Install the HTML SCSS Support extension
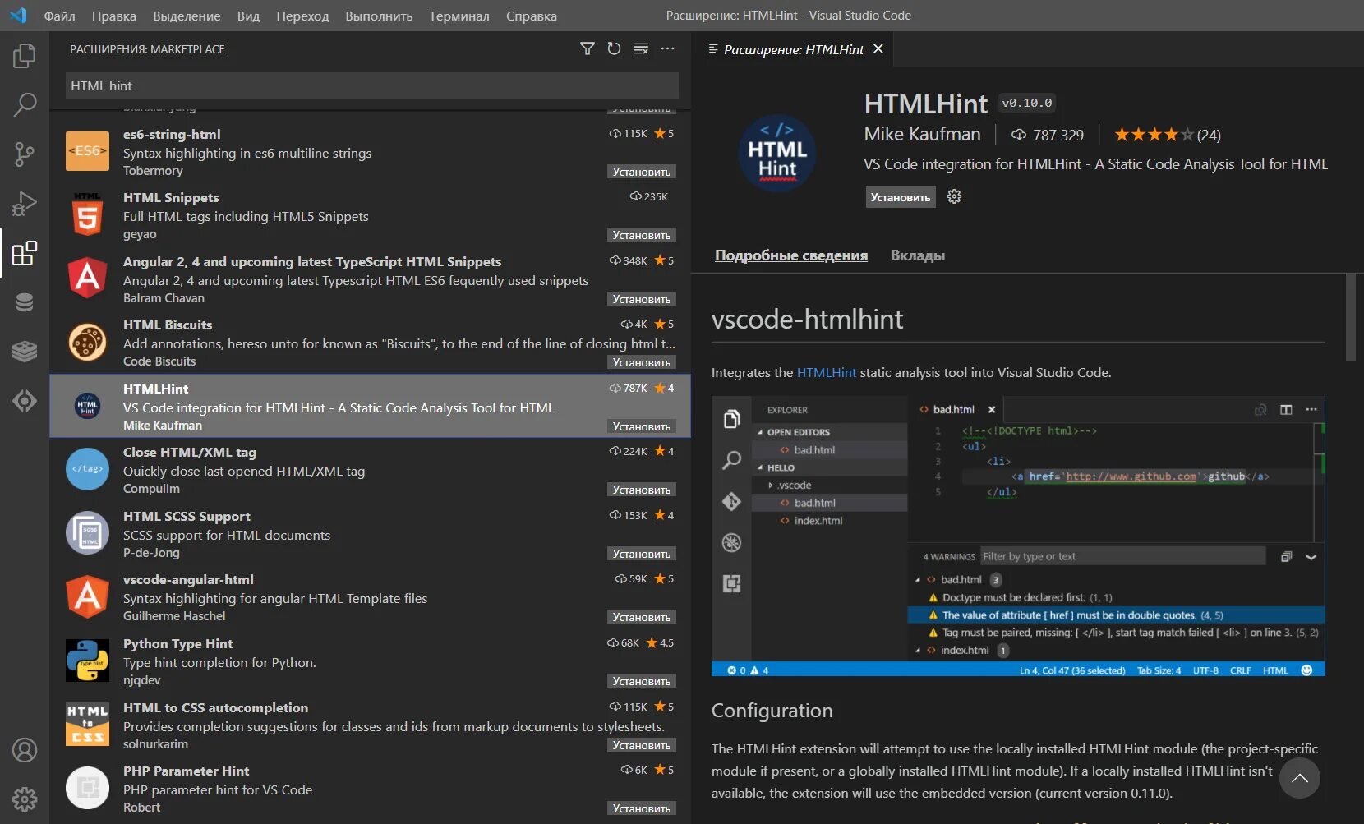Viewport: 1364px width, 824px height. [x=642, y=554]
